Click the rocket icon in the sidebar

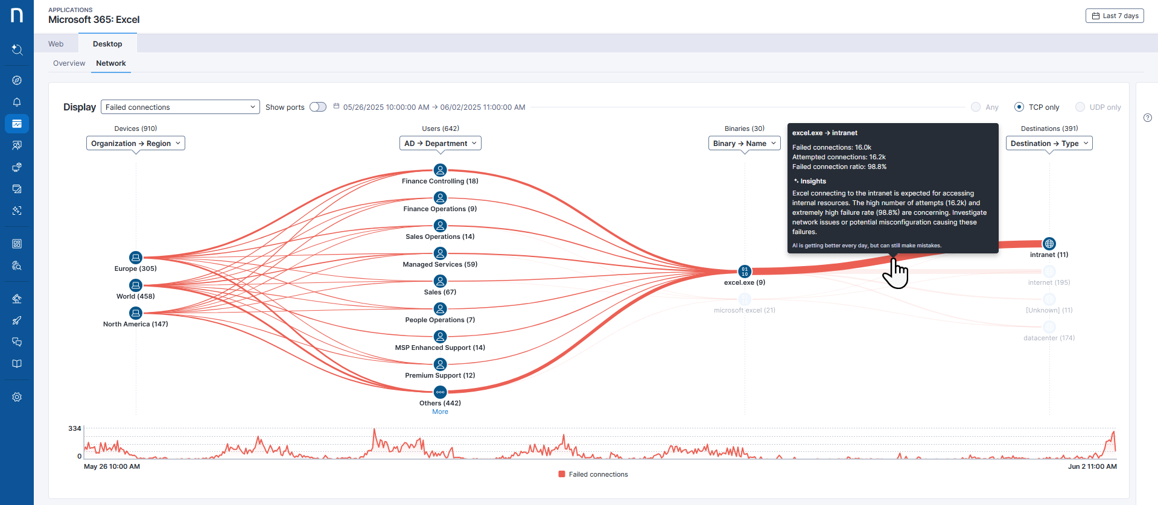pos(17,320)
